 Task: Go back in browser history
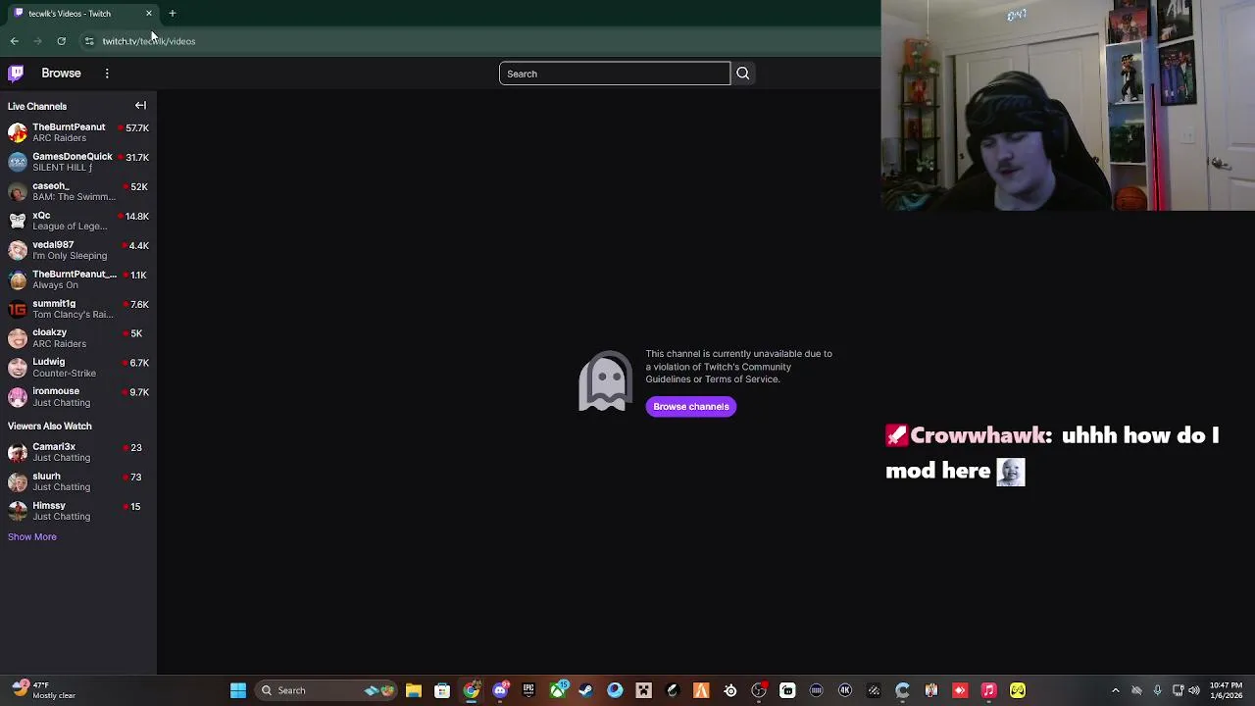pos(14,41)
